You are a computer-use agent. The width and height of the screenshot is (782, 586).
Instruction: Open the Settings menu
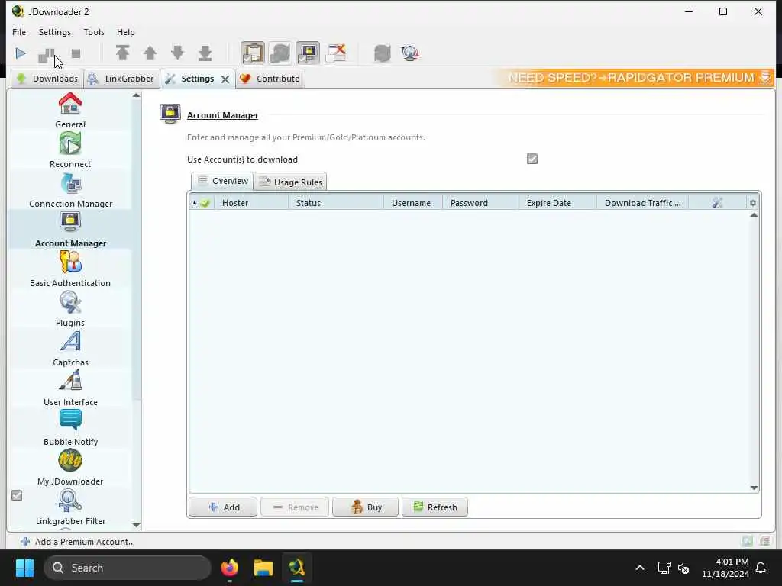(x=55, y=32)
